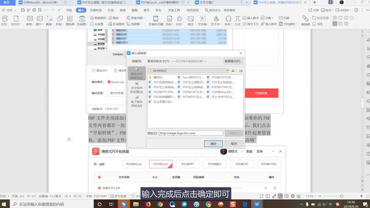Click zoom out minus button

pyautogui.click(x=320, y=196)
